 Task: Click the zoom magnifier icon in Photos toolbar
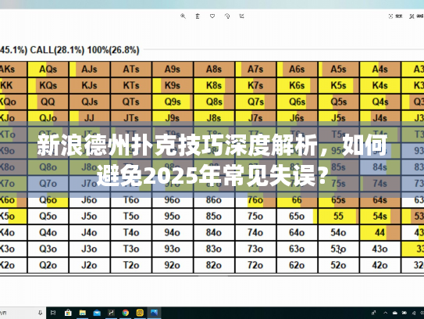183,16
